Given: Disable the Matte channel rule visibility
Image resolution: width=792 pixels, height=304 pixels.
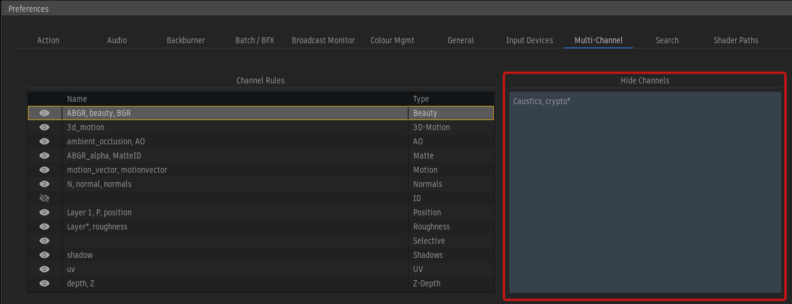Looking at the screenshot, I should click(x=44, y=156).
